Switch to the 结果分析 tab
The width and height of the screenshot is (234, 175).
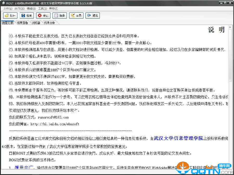click(49, 23)
